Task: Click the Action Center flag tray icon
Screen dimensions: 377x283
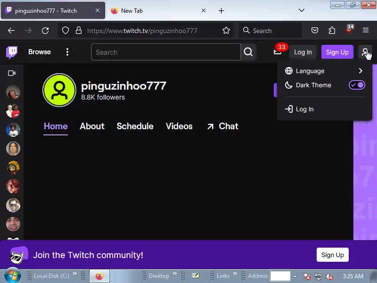Action: [307, 276]
